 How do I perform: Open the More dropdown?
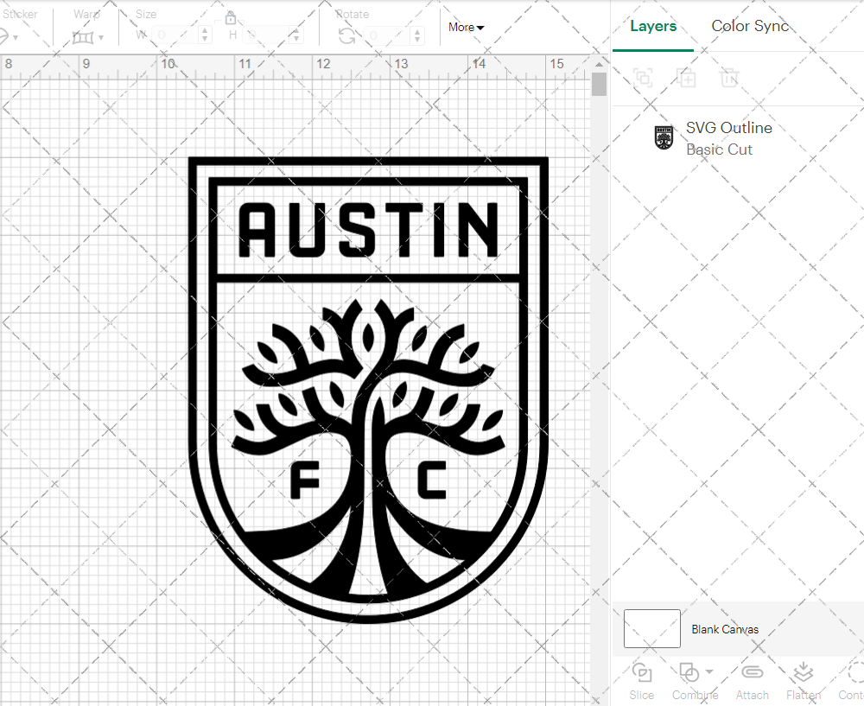pyautogui.click(x=466, y=27)
